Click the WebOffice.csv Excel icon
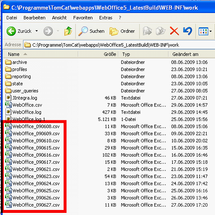This screenshot has width=215, height=215. [8, 105]
